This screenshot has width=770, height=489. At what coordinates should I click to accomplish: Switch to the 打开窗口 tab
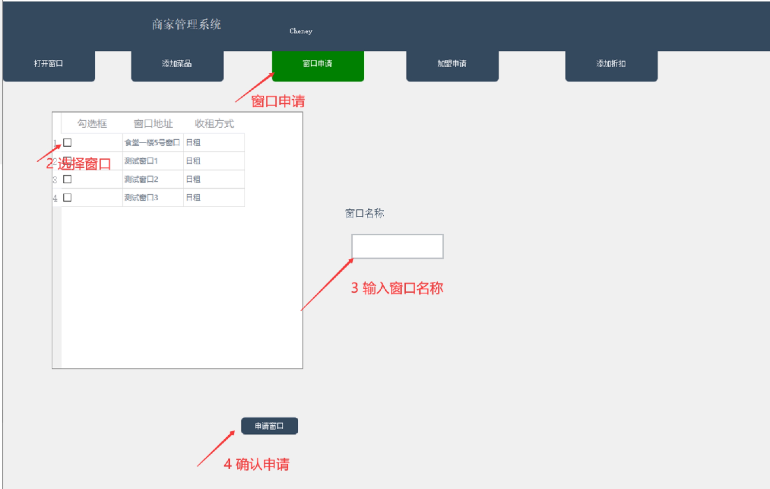[49, 64]
